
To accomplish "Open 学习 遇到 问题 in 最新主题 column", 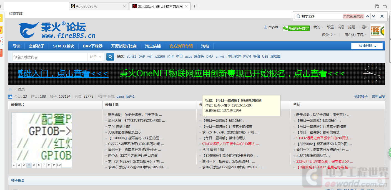I will tap(119, 126).
